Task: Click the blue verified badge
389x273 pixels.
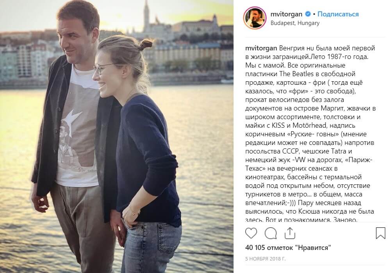Action: [308, 14]
